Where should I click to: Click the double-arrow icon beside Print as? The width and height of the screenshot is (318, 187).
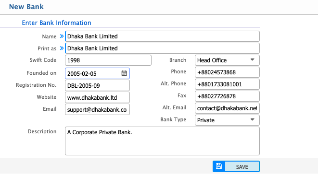coord(62,48)
